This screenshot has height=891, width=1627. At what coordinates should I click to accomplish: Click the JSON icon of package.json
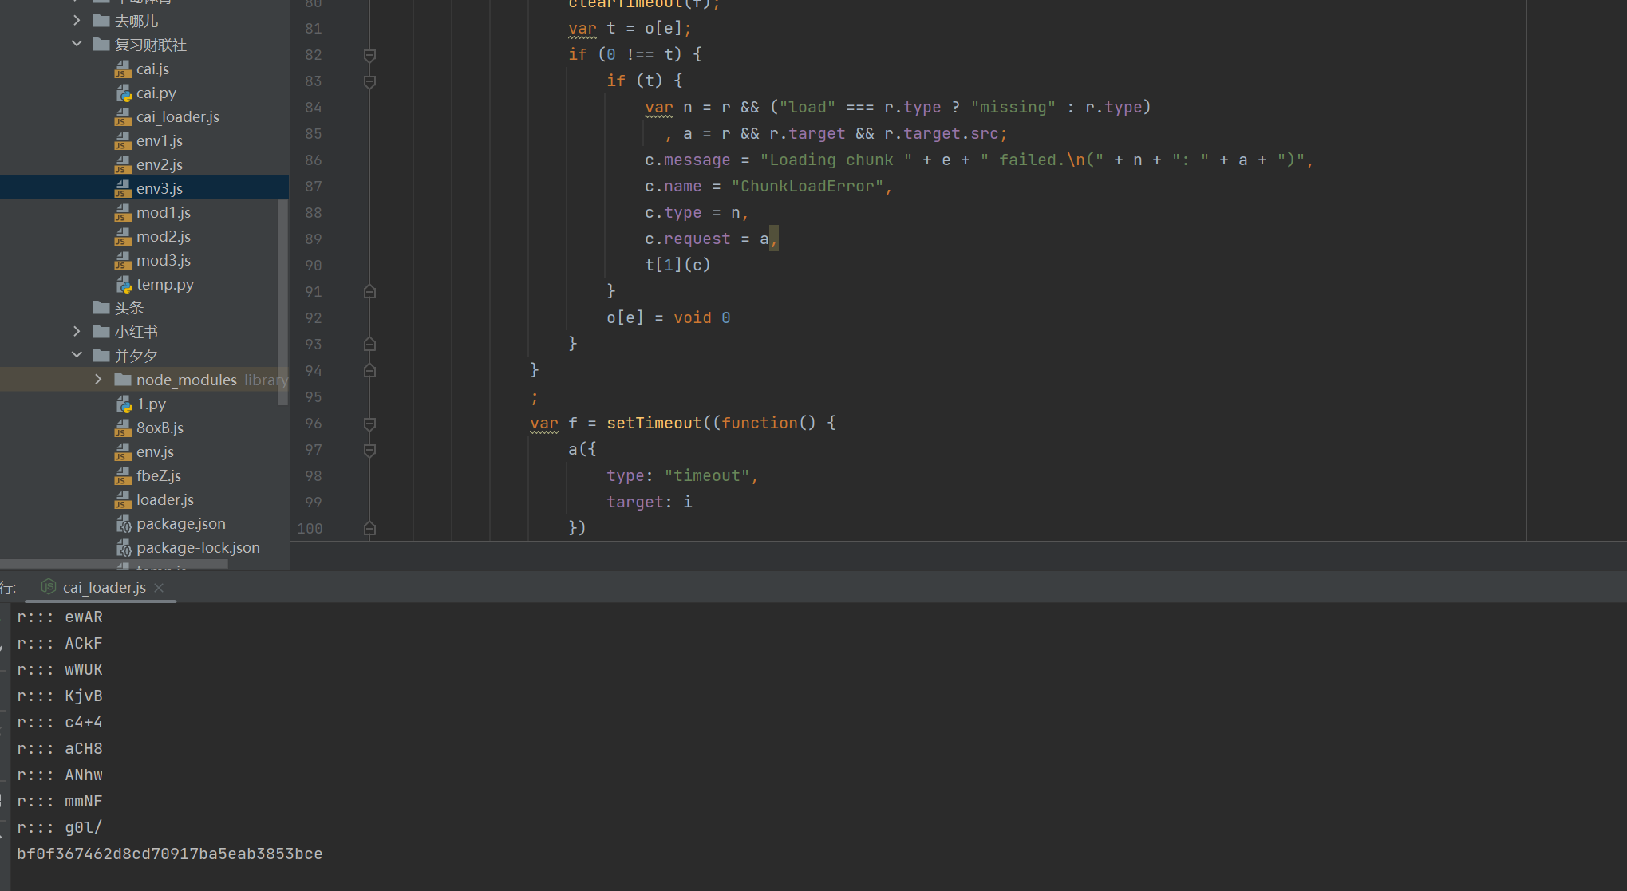(124, 524)
